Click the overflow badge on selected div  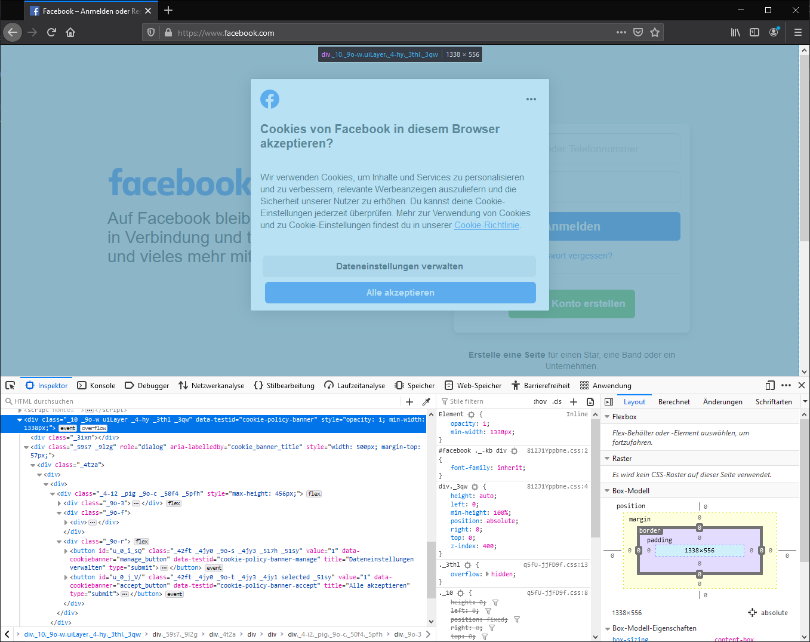(x=94, y=428)
